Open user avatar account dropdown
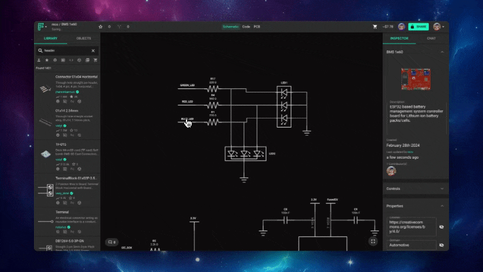 (438, 27)
